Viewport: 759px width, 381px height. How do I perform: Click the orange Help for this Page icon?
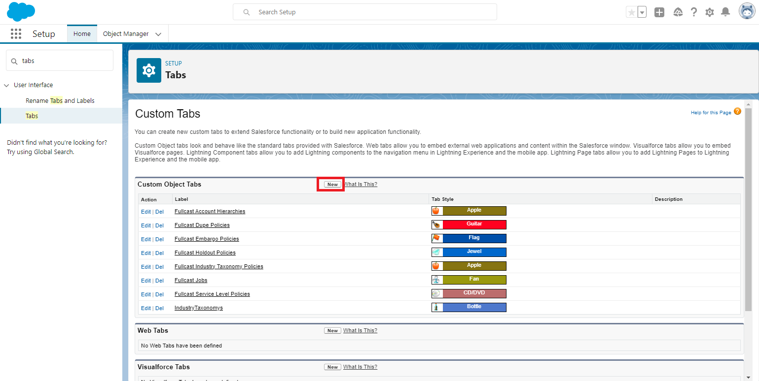point(737,112)
